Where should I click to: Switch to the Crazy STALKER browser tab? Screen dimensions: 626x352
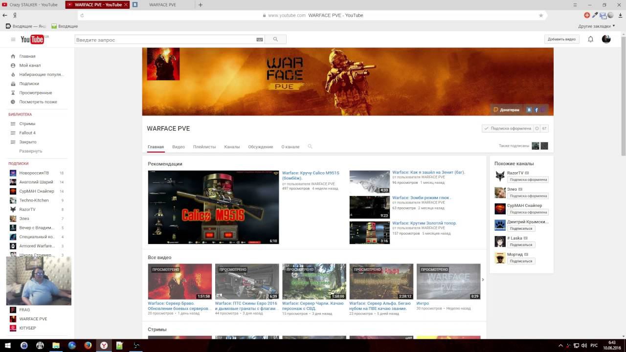coord(32,5)
